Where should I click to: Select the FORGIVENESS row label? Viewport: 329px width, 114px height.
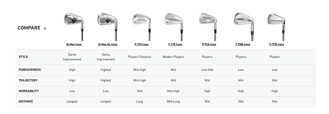(30, 70)
